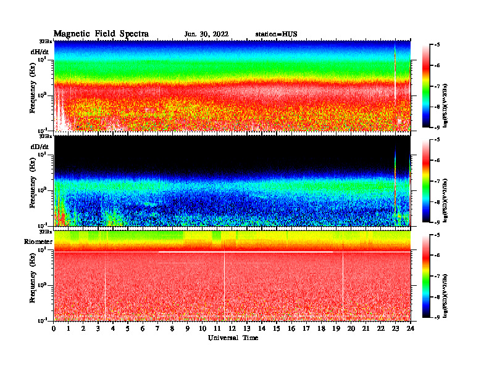Click the 'Universal Time' axis title
The width and height of the screenshot is (489, 377).
[233, 338]
